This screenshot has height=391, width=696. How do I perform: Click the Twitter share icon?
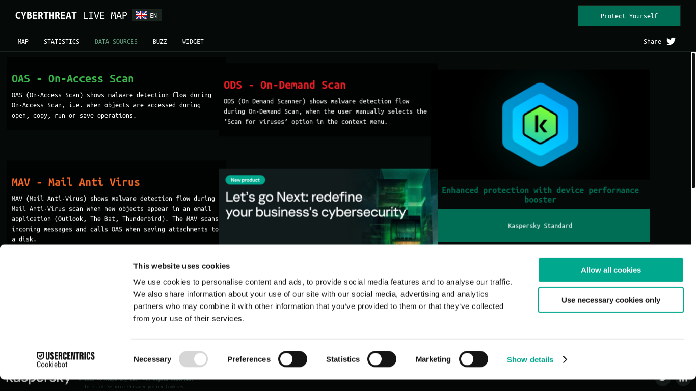tap(671, 41)
